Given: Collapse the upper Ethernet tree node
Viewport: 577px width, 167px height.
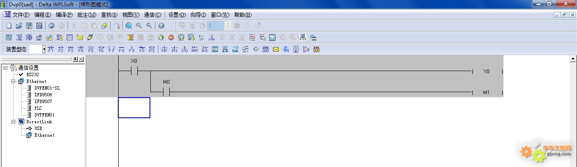Looking at the screenshot, I should [x=13, y=81].
